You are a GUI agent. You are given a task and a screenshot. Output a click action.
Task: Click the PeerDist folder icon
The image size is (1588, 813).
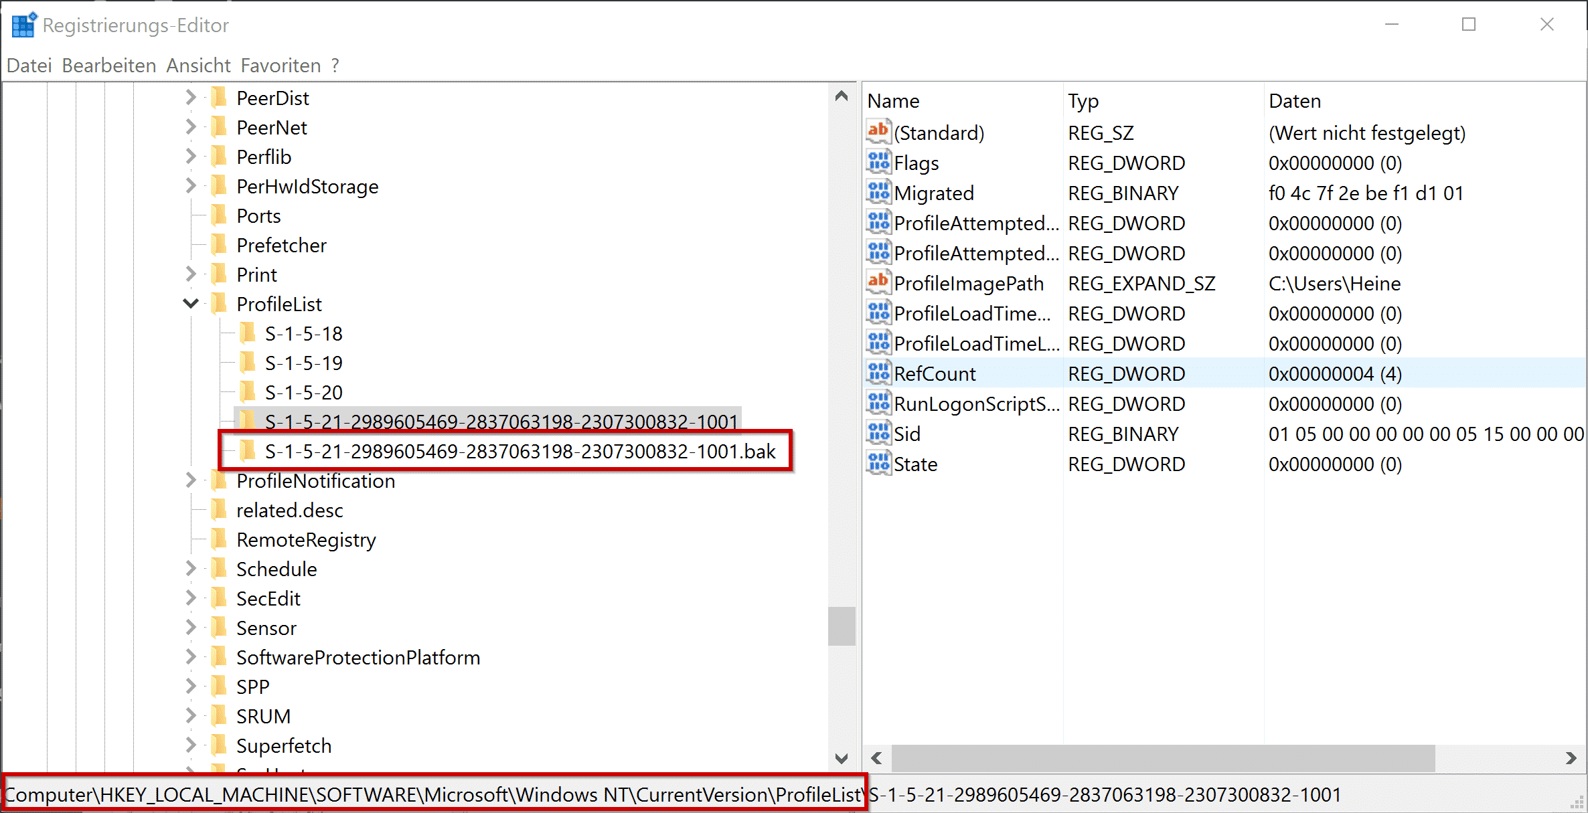219,98
